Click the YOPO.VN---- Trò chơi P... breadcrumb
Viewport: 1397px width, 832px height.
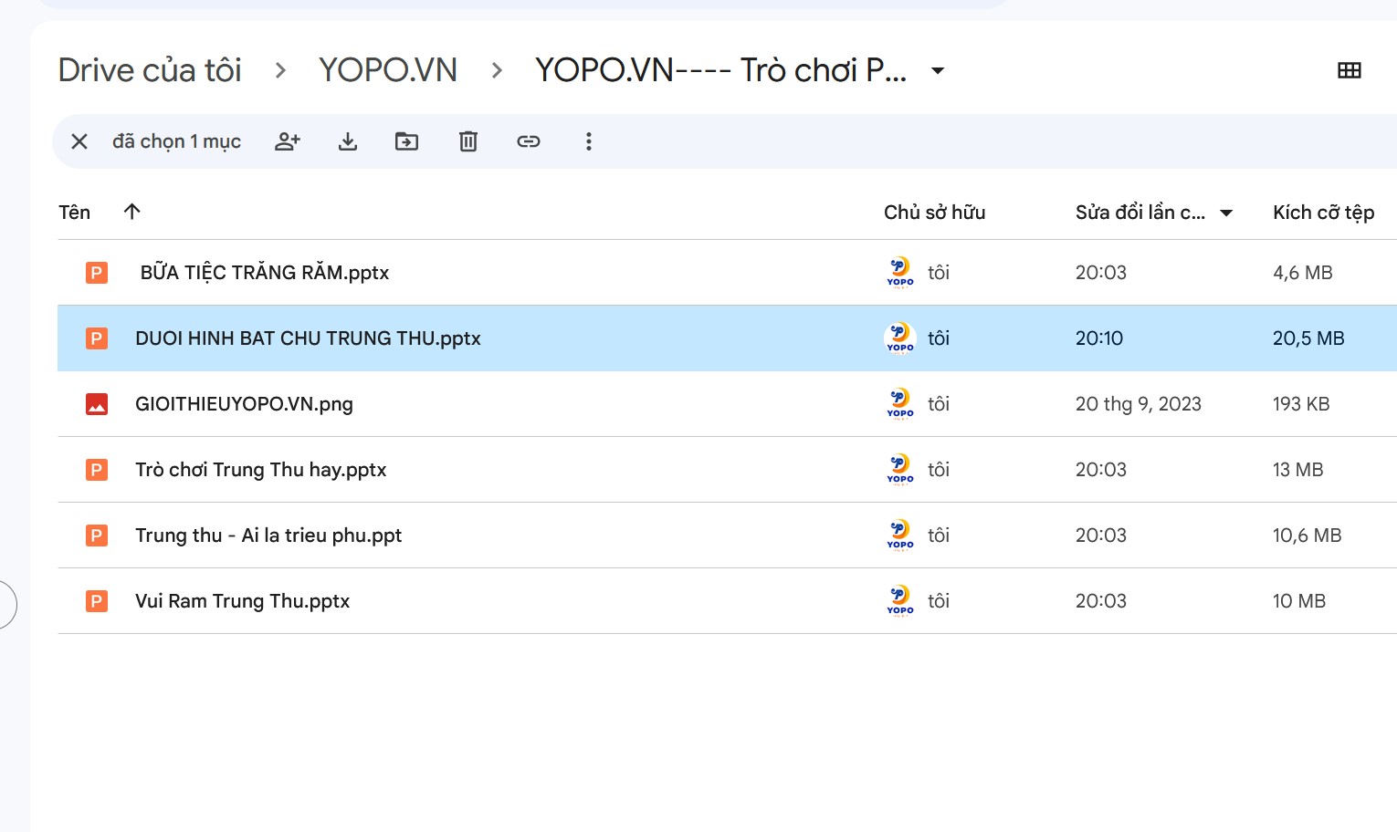click(721, 70)
